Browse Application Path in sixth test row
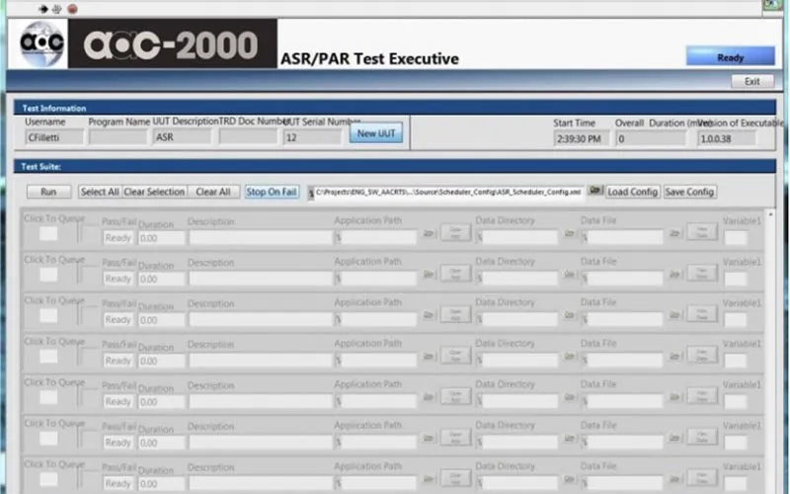This screenshot has height=494, width=790. pos(429,438)
